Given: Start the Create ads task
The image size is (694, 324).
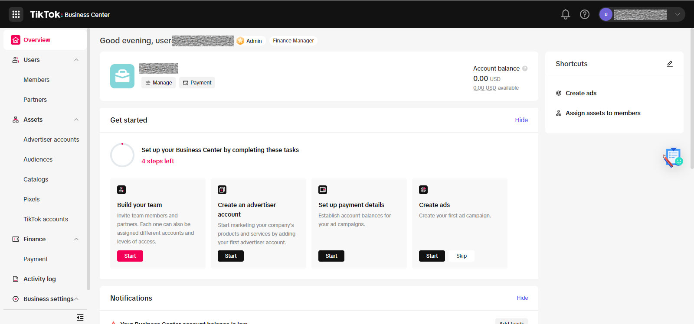Looking at the screenshot, I should point(432,256).
